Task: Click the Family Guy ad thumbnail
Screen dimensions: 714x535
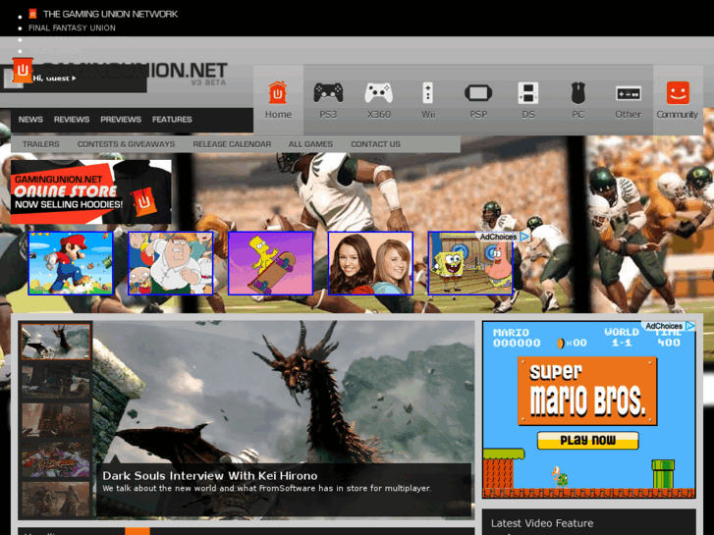Action: (170, 263)
